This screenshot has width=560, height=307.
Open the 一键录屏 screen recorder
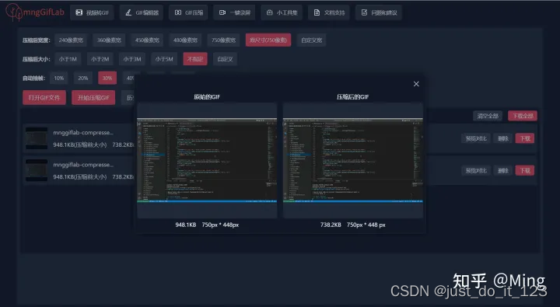click(x=234, y=13)
